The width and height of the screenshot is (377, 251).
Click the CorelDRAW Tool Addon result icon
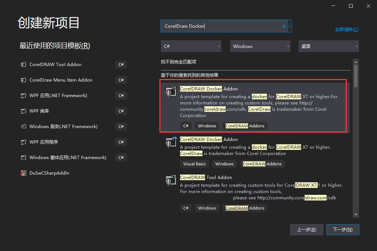170,180
